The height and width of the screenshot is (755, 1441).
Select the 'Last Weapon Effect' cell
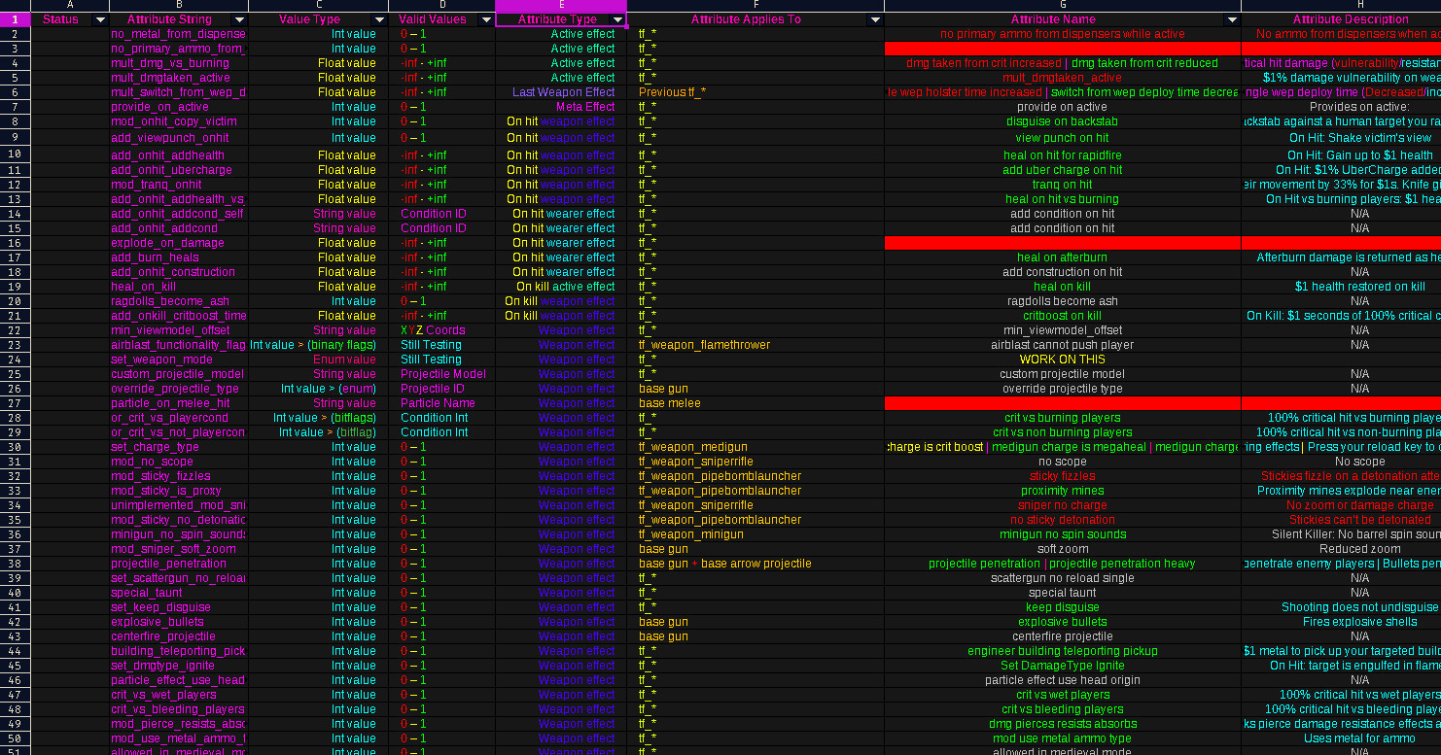tap(564, 92)
